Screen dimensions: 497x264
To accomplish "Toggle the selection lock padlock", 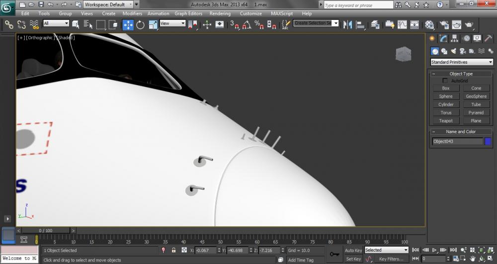I will click(173, 250).
